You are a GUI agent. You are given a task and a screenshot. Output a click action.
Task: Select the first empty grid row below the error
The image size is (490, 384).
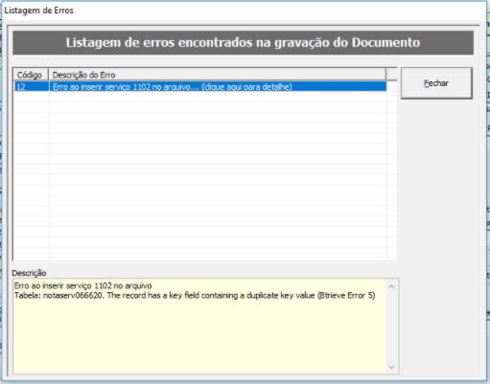tap(200, 97)
